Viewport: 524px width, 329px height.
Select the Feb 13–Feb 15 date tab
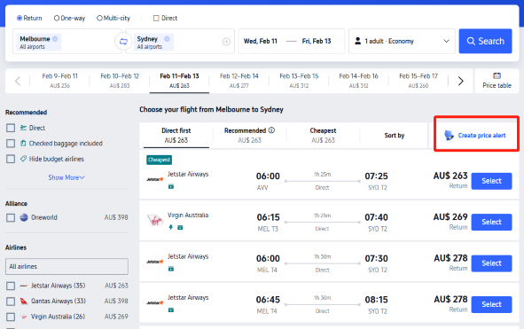tap(299, 81)
